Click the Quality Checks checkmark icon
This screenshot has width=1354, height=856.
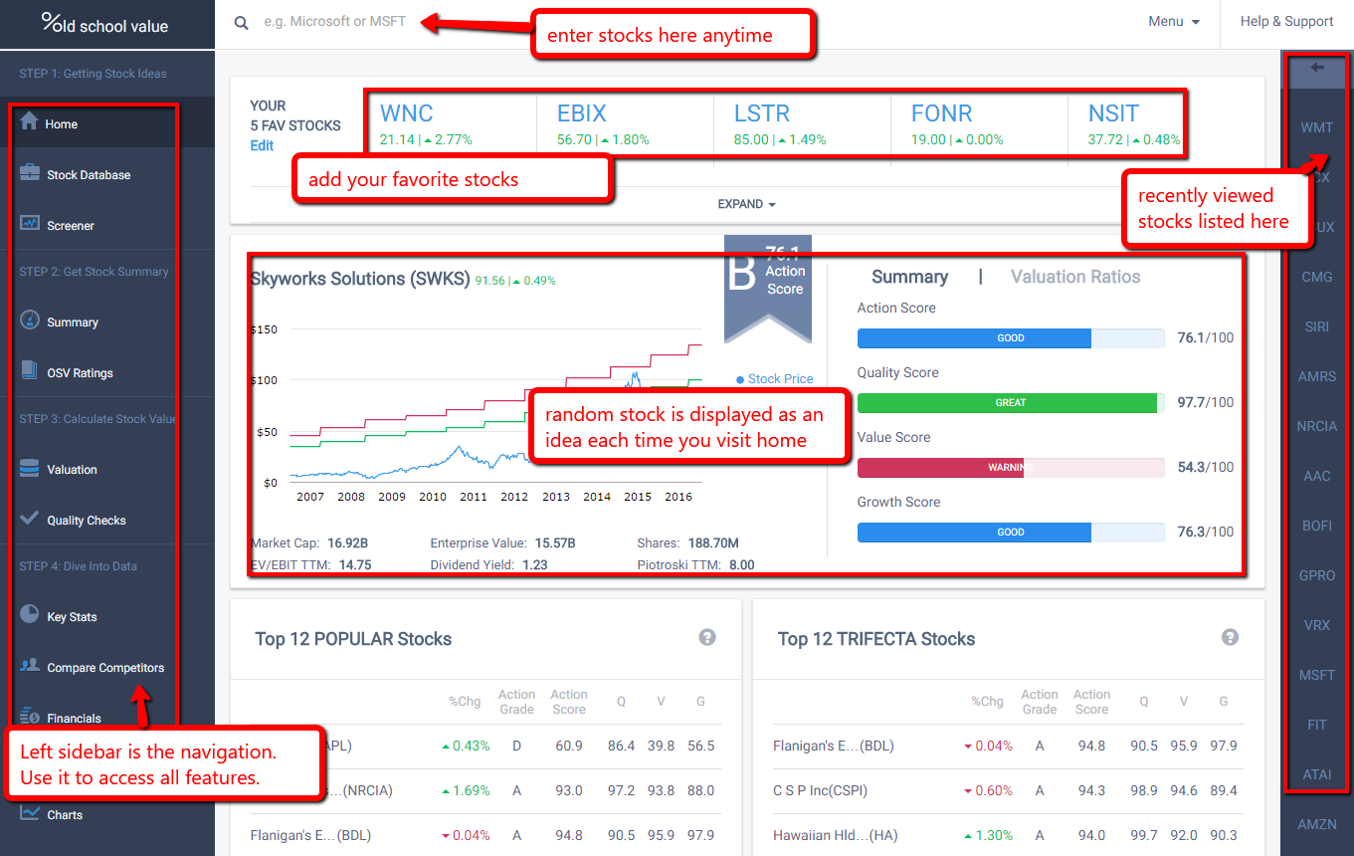click(x=29, y=519)
